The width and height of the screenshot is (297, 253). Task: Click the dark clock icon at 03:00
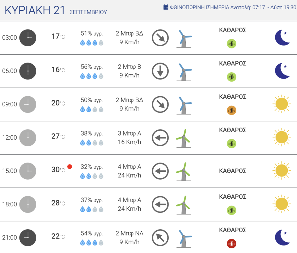pyautogui.click(x=28, y=38)
